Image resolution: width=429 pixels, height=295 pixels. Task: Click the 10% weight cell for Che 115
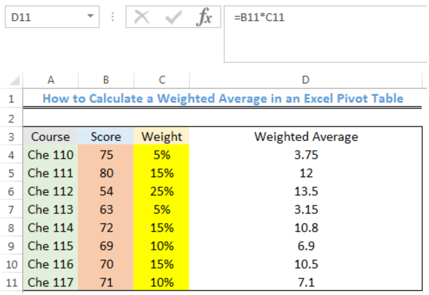click(162, 246)
